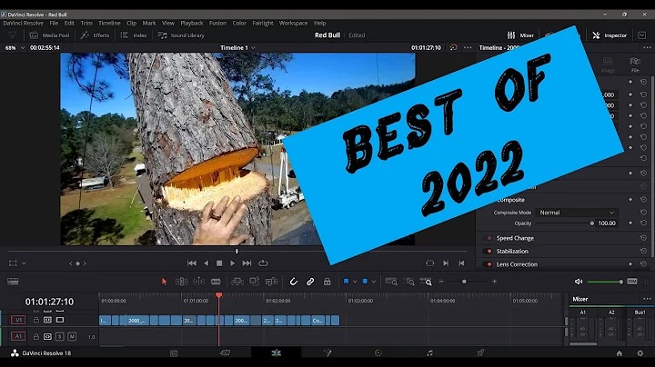Open the viewer options three-dot menu
Image resolution: width=655 pixels, height=367 pixels.
pos(468,47)
